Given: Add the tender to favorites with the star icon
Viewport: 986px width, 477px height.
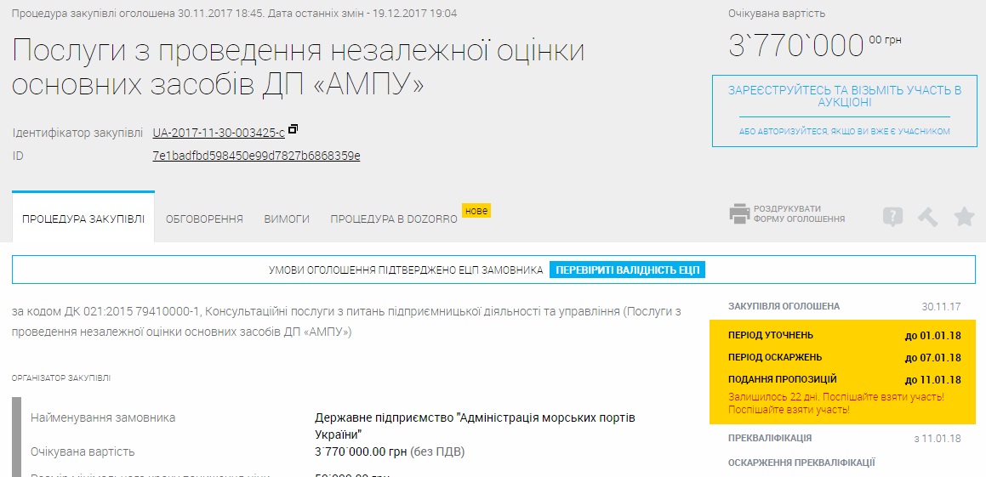Looking at the screenshot, I should click(x=964, y=217).
